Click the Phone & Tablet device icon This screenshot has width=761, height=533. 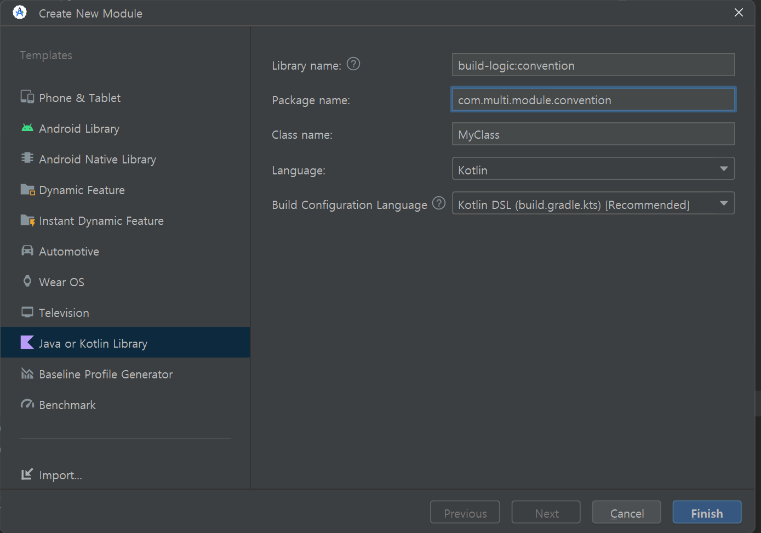(27, 97)
